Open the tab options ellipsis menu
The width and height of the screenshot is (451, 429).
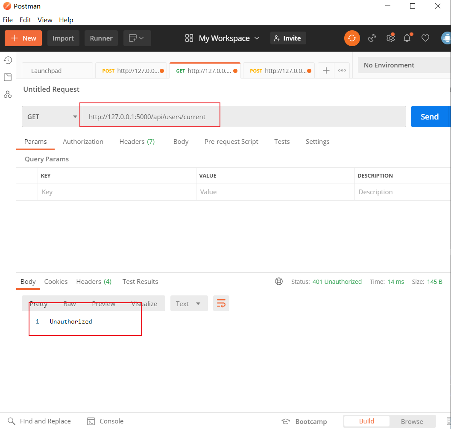(342, 71)
